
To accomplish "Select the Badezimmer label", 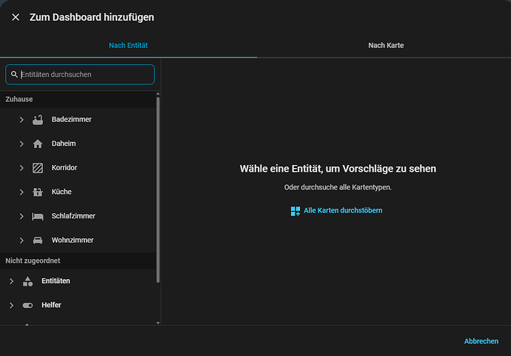I will (71, 119).
